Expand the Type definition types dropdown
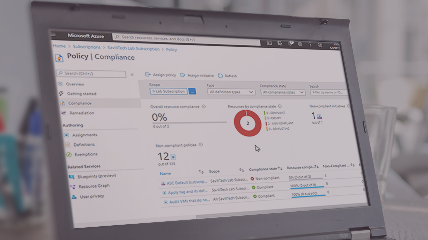This screenshot has height=240, width=428. [231, 92]
